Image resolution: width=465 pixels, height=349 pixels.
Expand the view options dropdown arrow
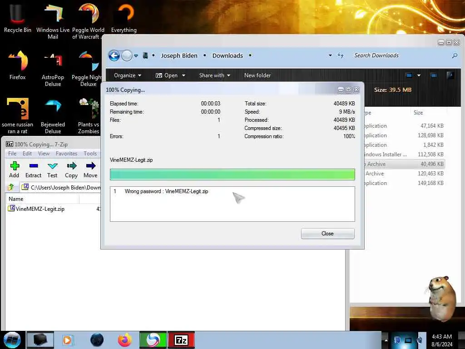(419, 75)
